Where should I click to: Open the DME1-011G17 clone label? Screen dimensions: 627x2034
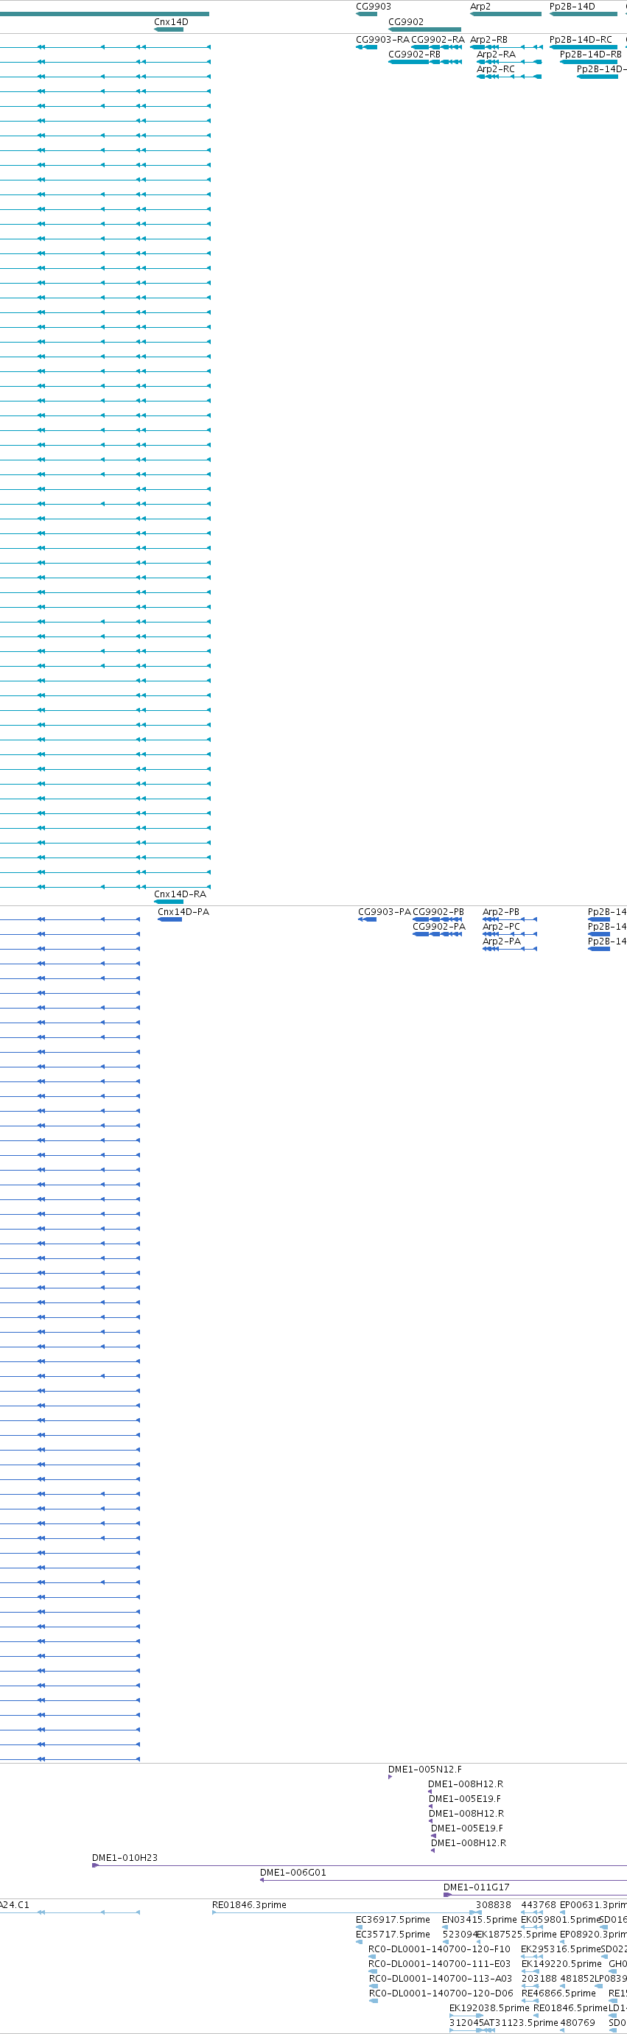pos(476,1887)
